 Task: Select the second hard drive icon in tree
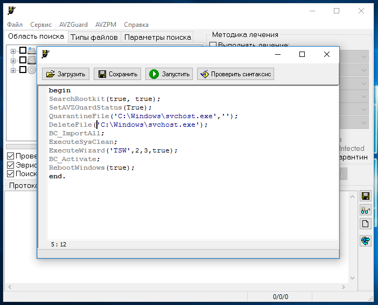tap(32, 60)
